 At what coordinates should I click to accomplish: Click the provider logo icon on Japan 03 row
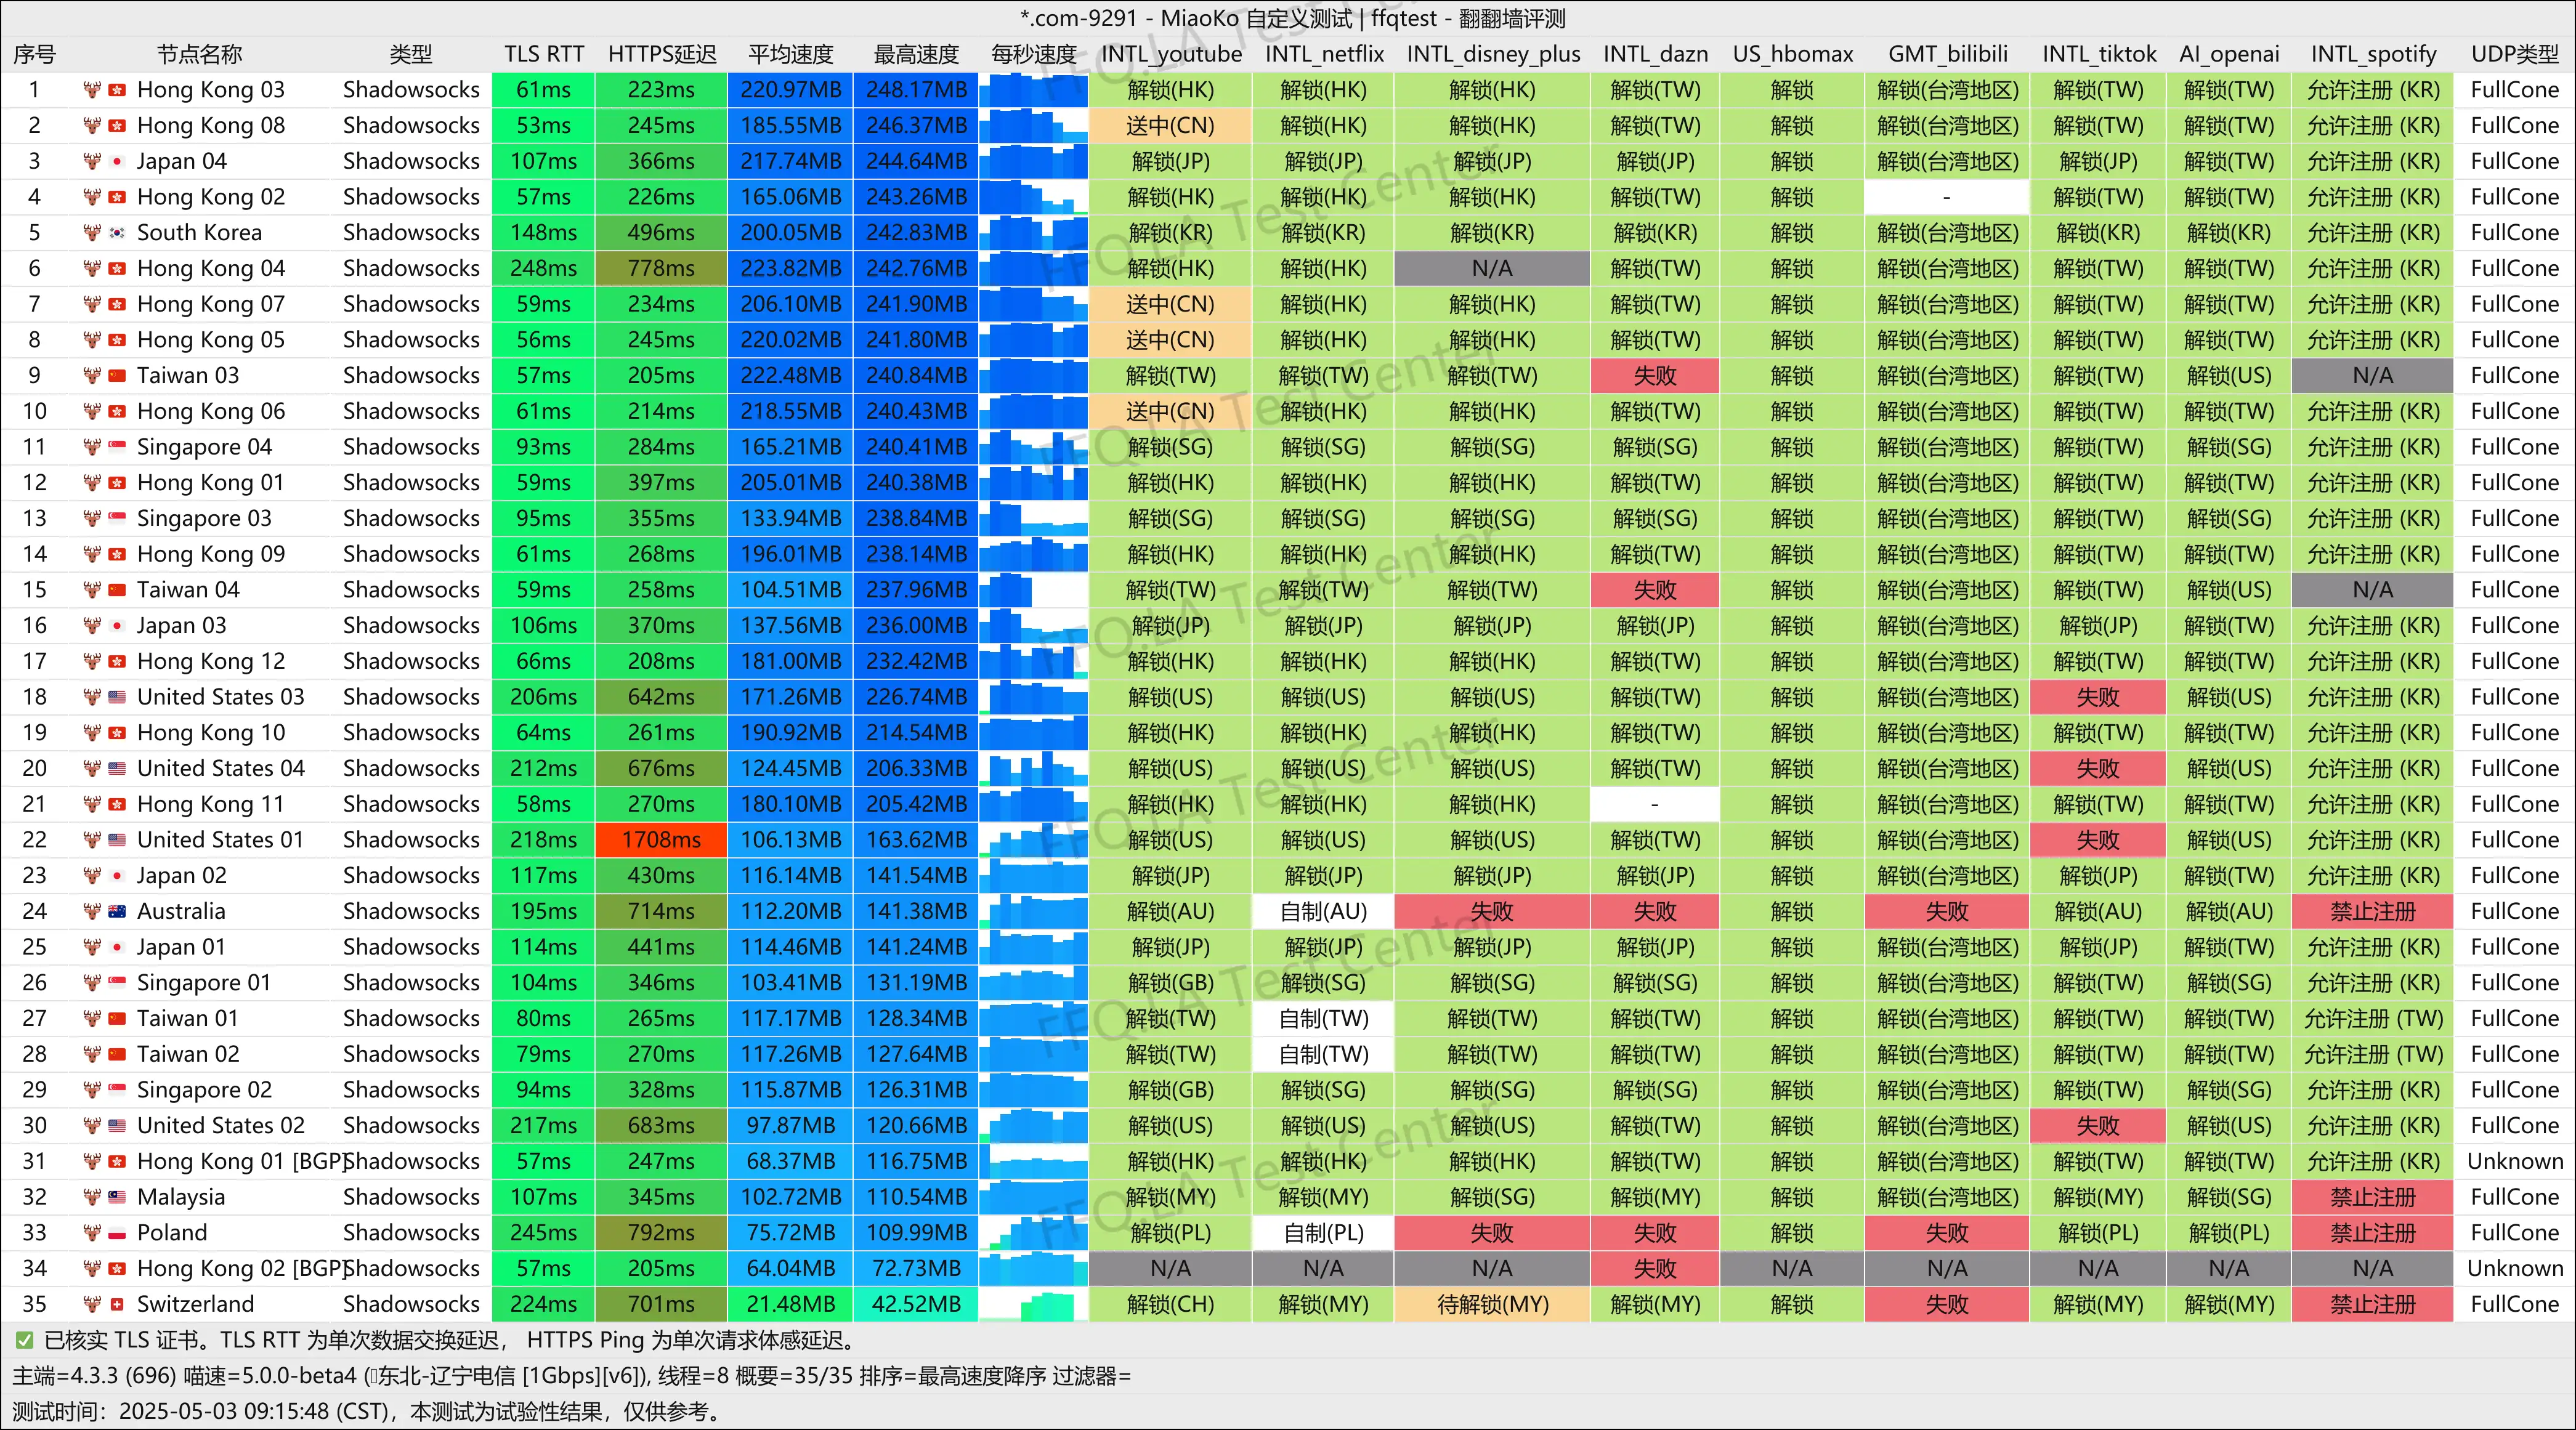point(92,626)
